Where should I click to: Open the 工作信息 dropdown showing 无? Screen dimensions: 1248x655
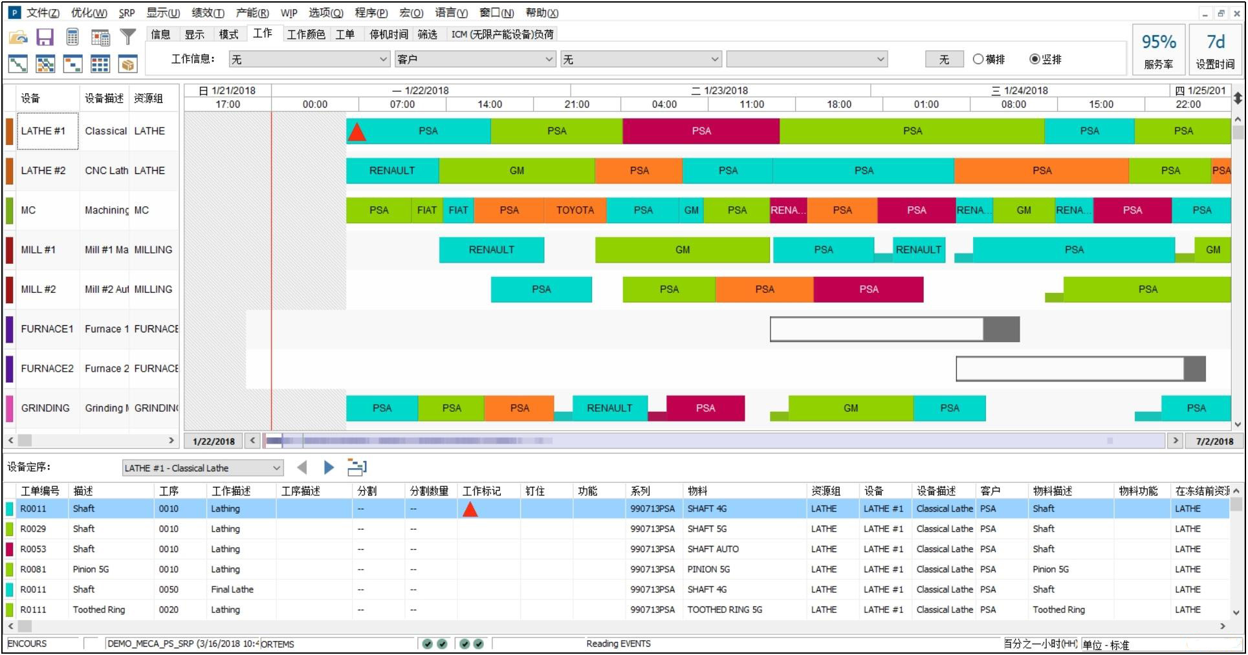pyautogui.click(x=309, y=59)
